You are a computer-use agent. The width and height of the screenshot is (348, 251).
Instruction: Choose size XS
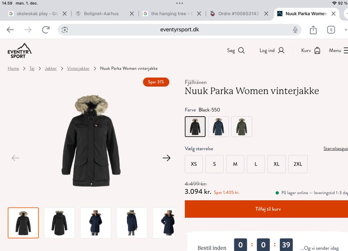pos(194,164)
